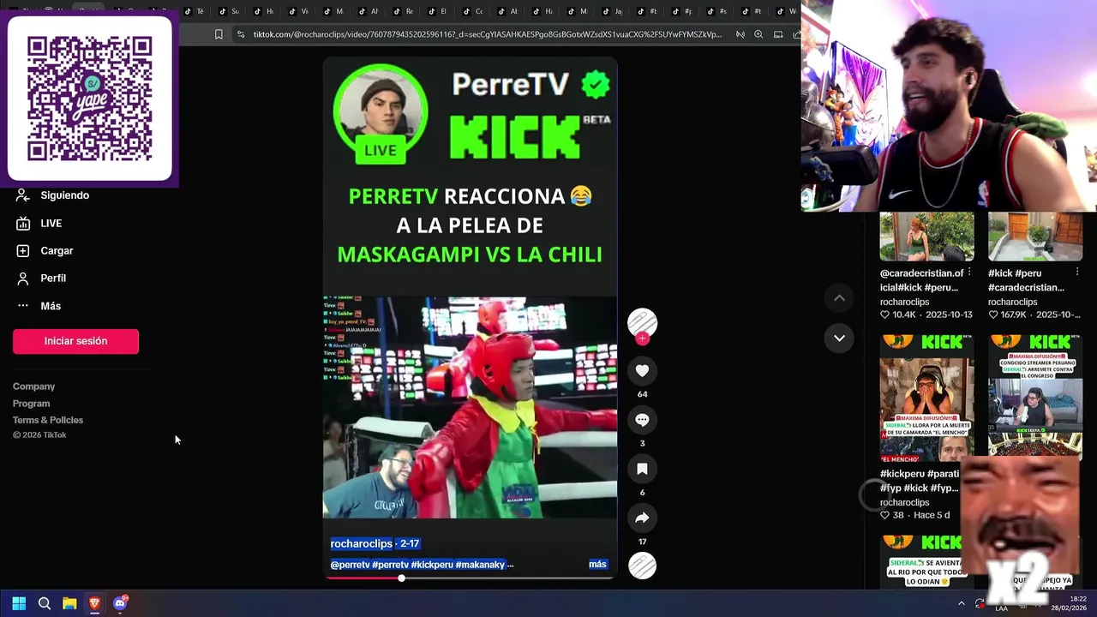Viewport: 1097px width, 617px height.
Task: Click the translate icon in address bar
Action: 740,34
